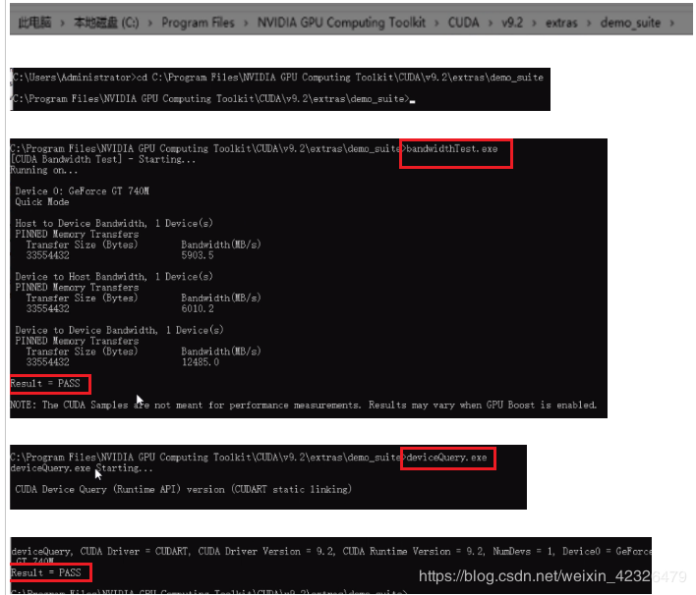
Task: Click 'Device to Host Bandwidth' heading line
Action: [114, 276]
